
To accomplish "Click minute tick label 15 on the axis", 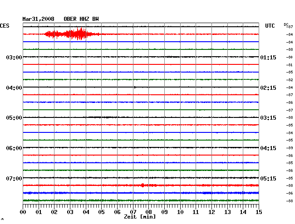I will tap(259, 212).
